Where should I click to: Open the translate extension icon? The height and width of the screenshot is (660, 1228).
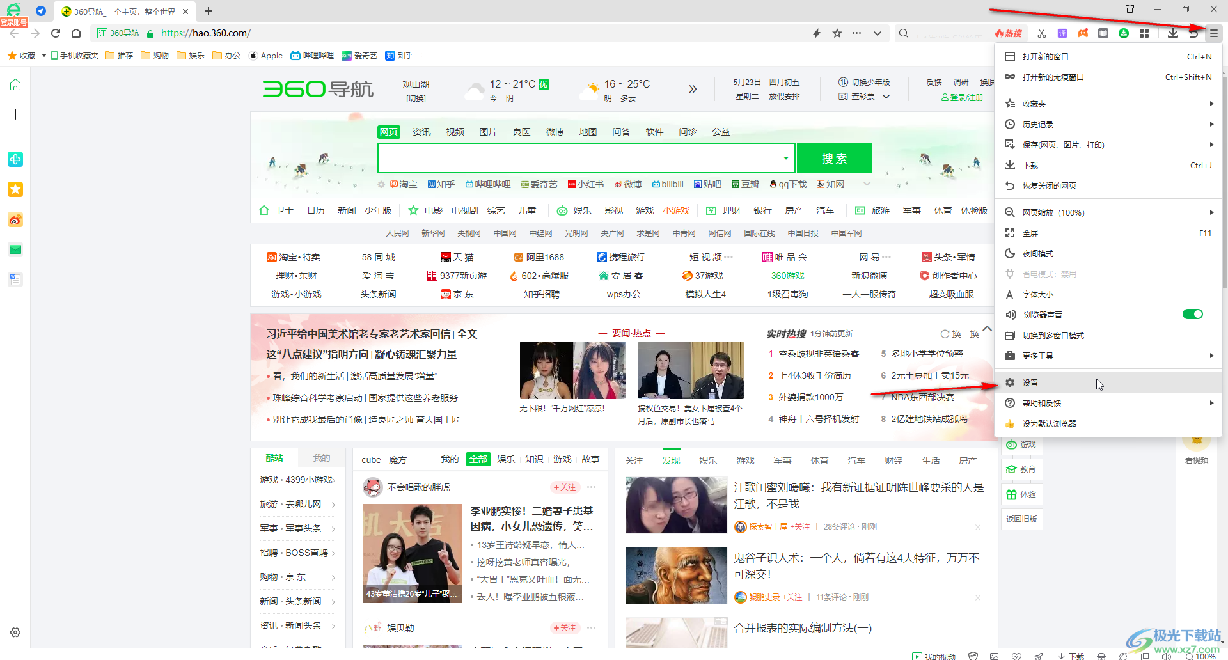pos(1062,33)
